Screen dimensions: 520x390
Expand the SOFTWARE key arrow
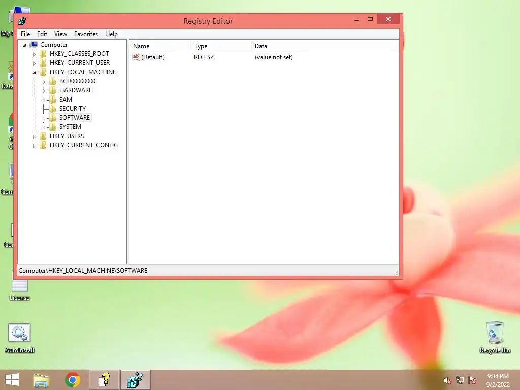pos(44,118)
